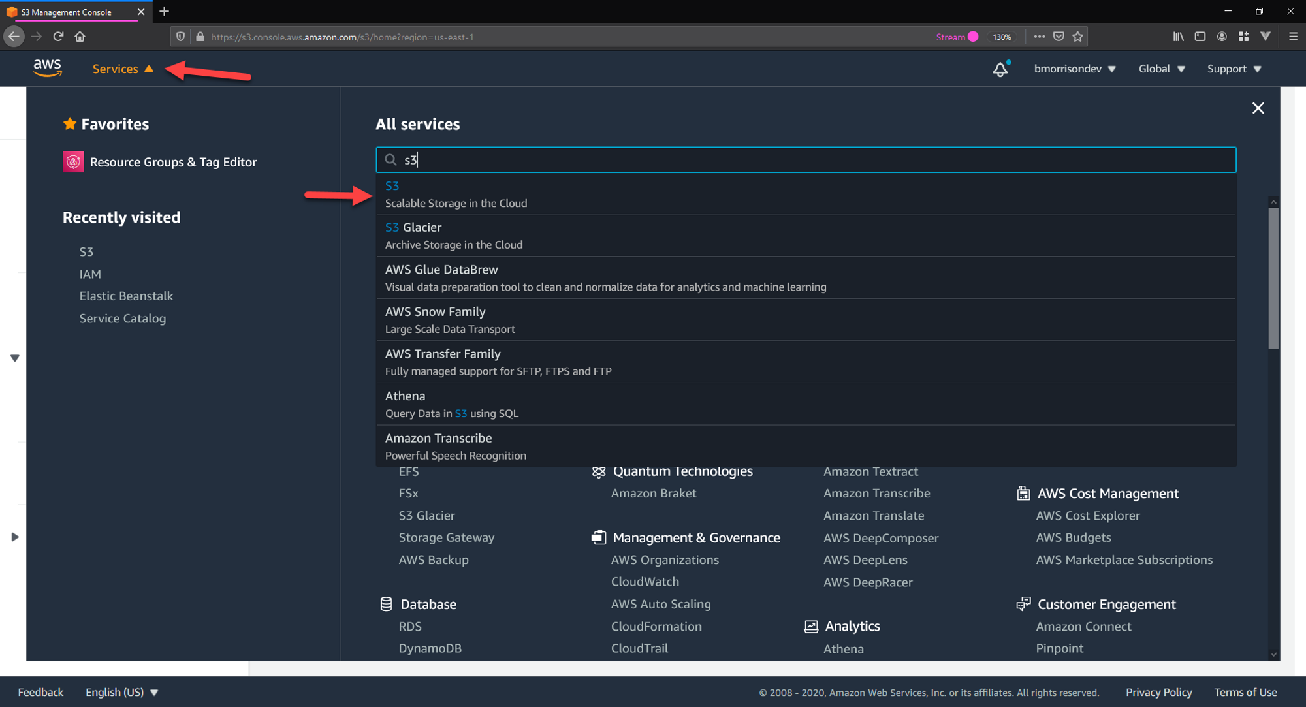Click the AWS logo home icon
1306x707 pixels.
point(48,68)
